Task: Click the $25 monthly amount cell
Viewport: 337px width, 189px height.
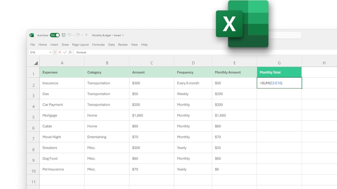Action: (234, 148)
